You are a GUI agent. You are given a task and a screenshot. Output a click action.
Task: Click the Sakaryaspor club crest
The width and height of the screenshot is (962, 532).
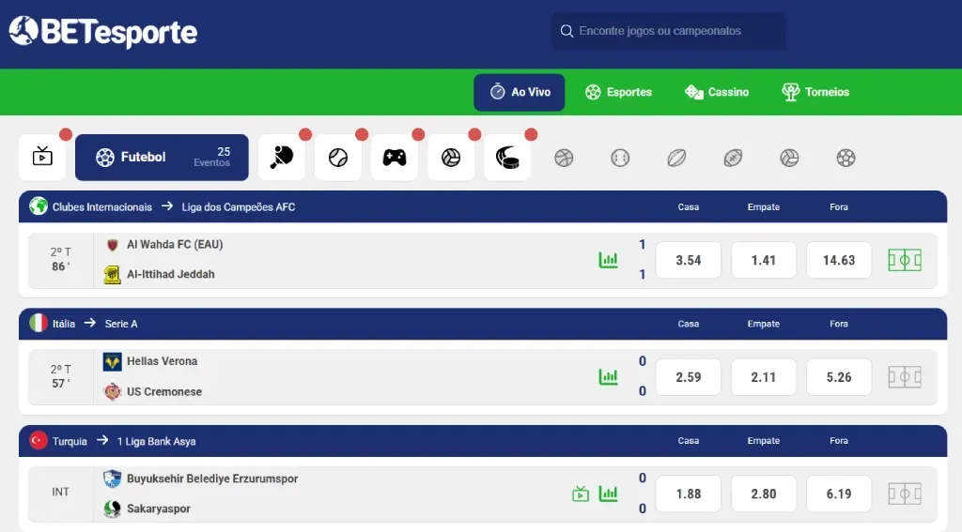tap(113, 509)
